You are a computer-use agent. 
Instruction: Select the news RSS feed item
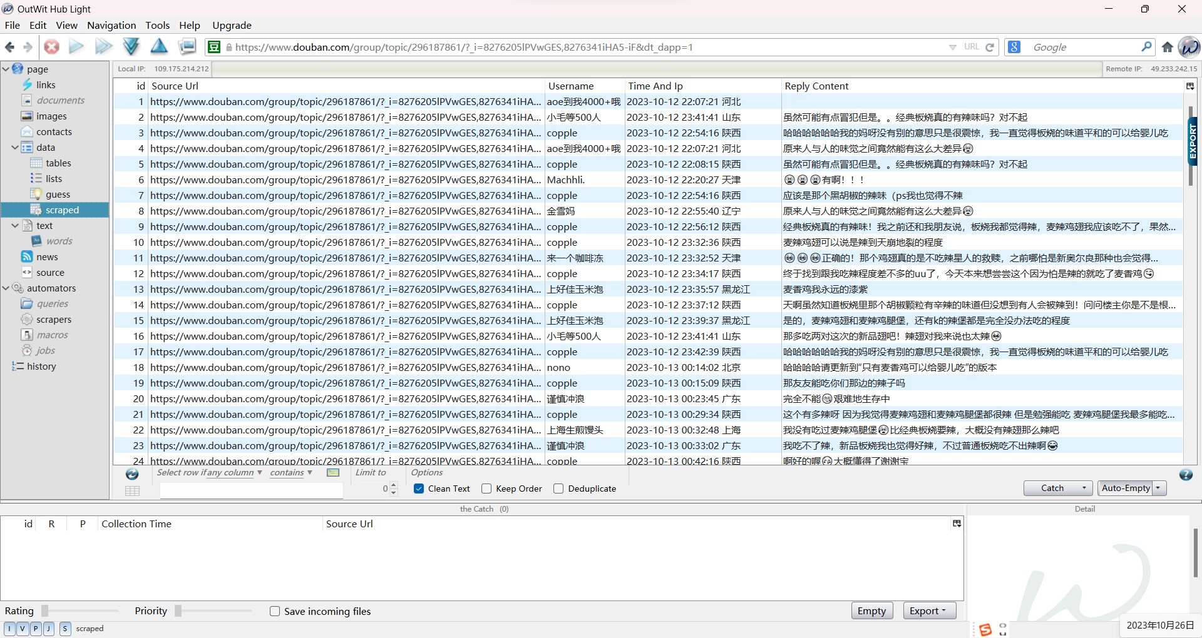(x=46, y=257)
